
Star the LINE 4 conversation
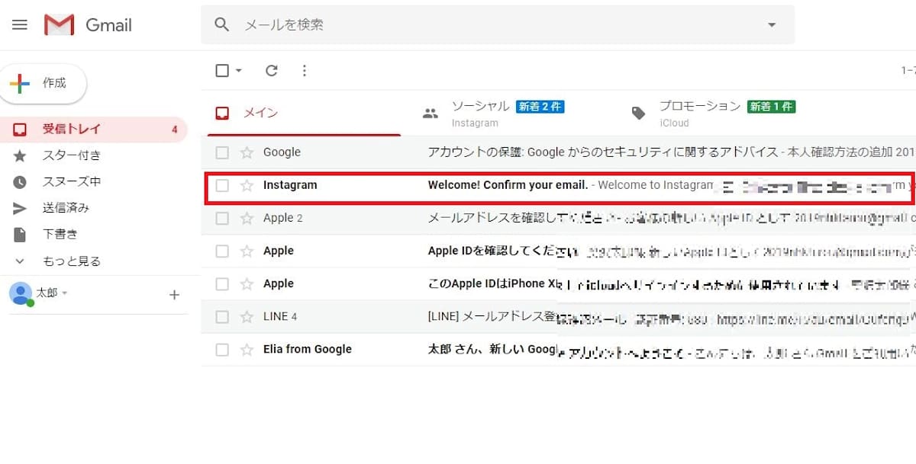[x=247, y=316]
